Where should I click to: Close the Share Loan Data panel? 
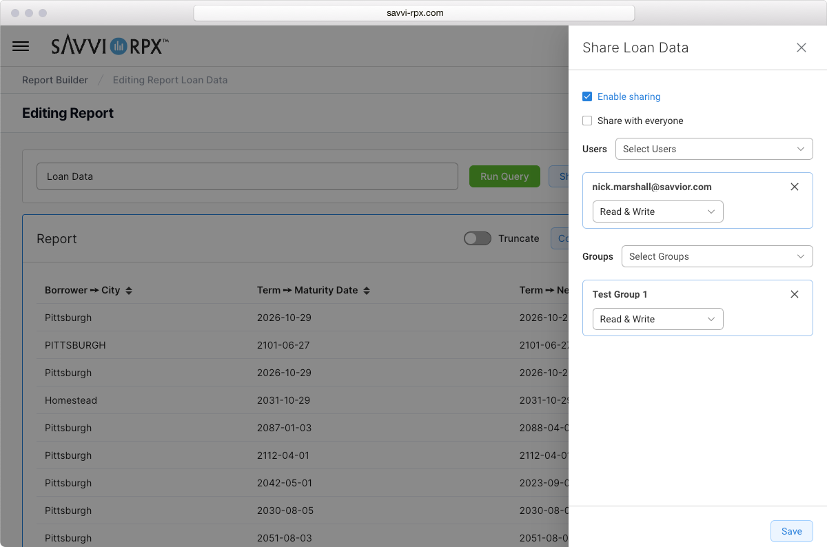(x=801, y=48)
